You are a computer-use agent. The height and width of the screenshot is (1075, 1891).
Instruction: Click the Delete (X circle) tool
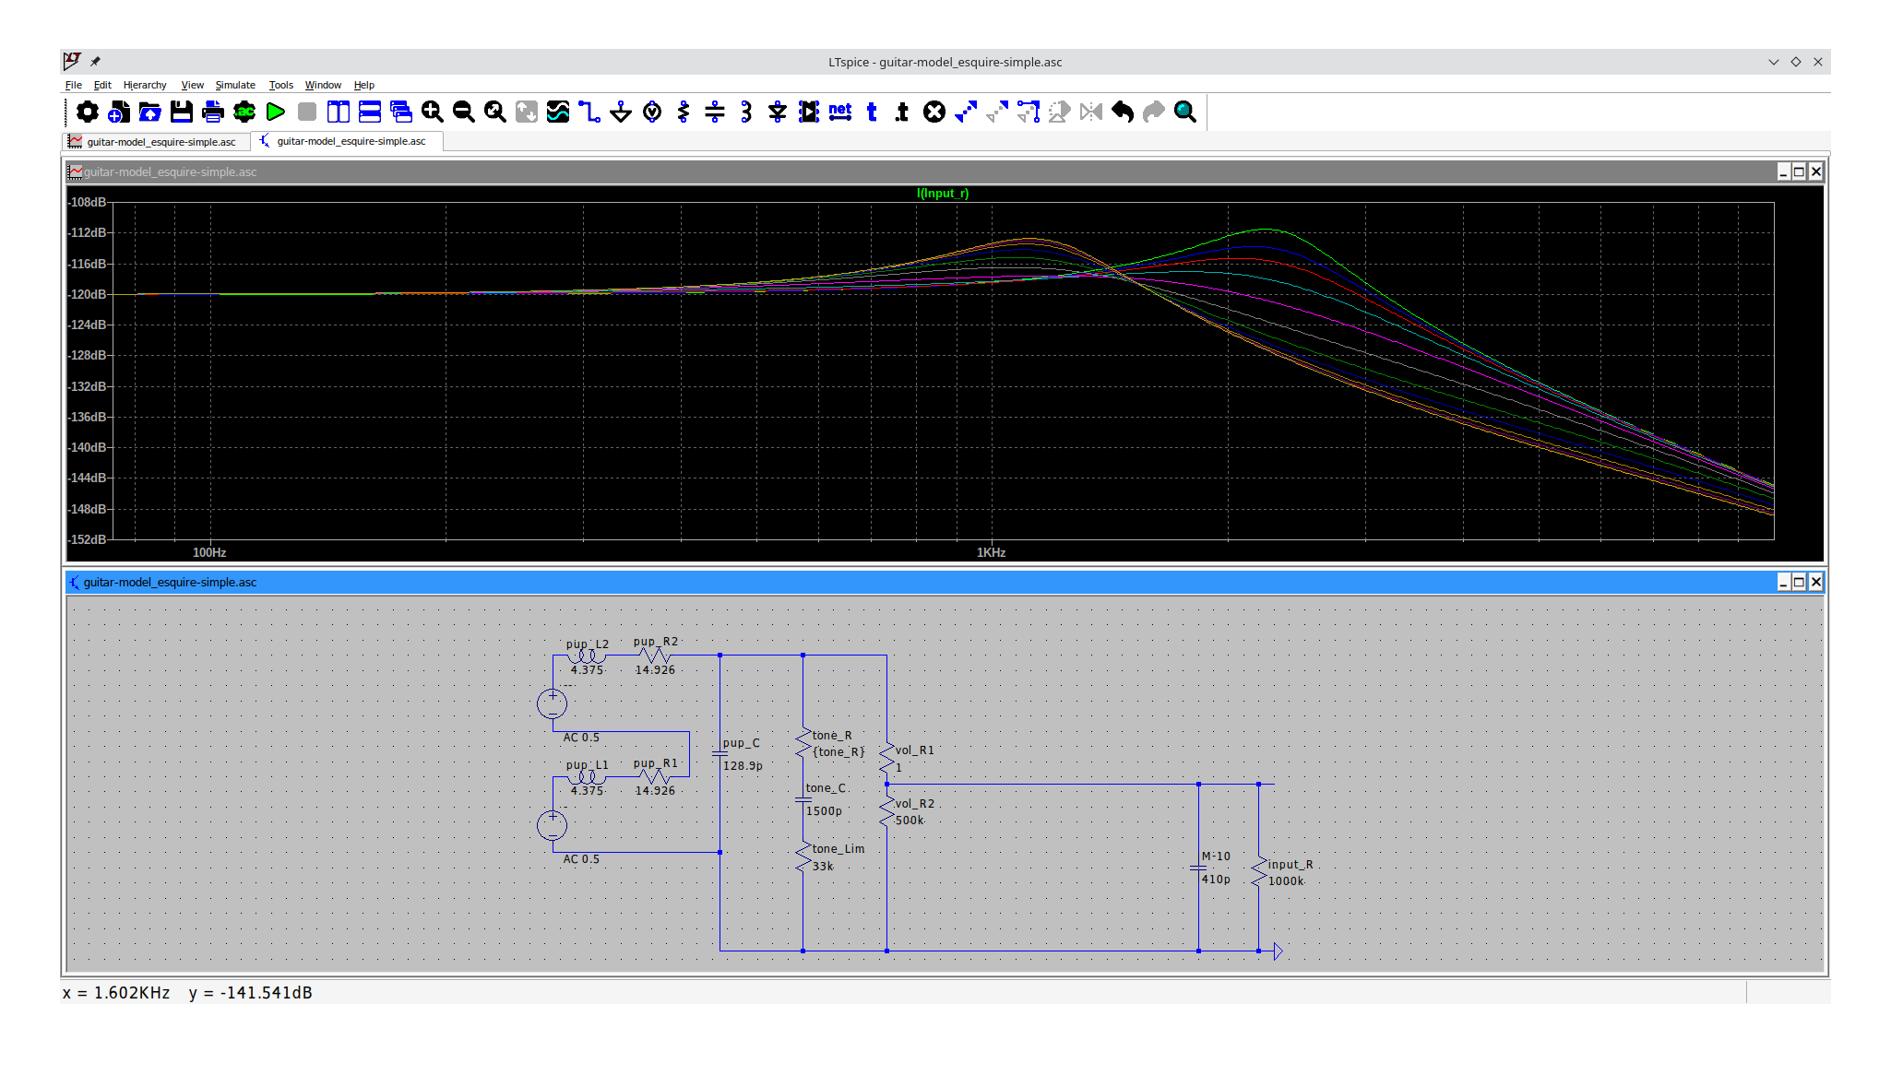point(934,112)
